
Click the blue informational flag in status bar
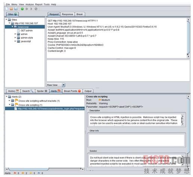(39, 173)
